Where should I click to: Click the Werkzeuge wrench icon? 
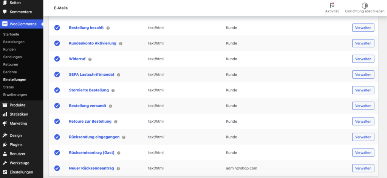pos(5,163)
